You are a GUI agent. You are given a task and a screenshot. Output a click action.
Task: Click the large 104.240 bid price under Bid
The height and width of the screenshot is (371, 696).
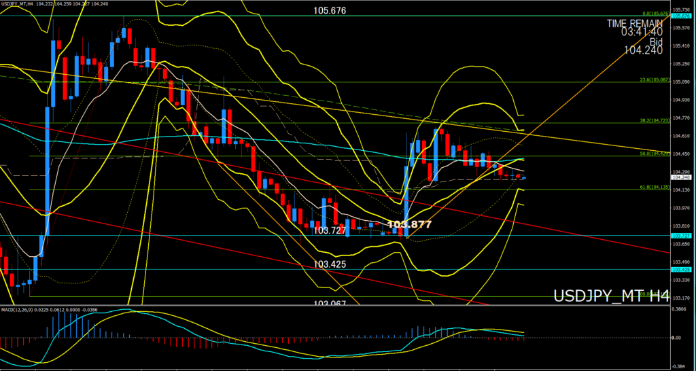(x=643, y=50)
